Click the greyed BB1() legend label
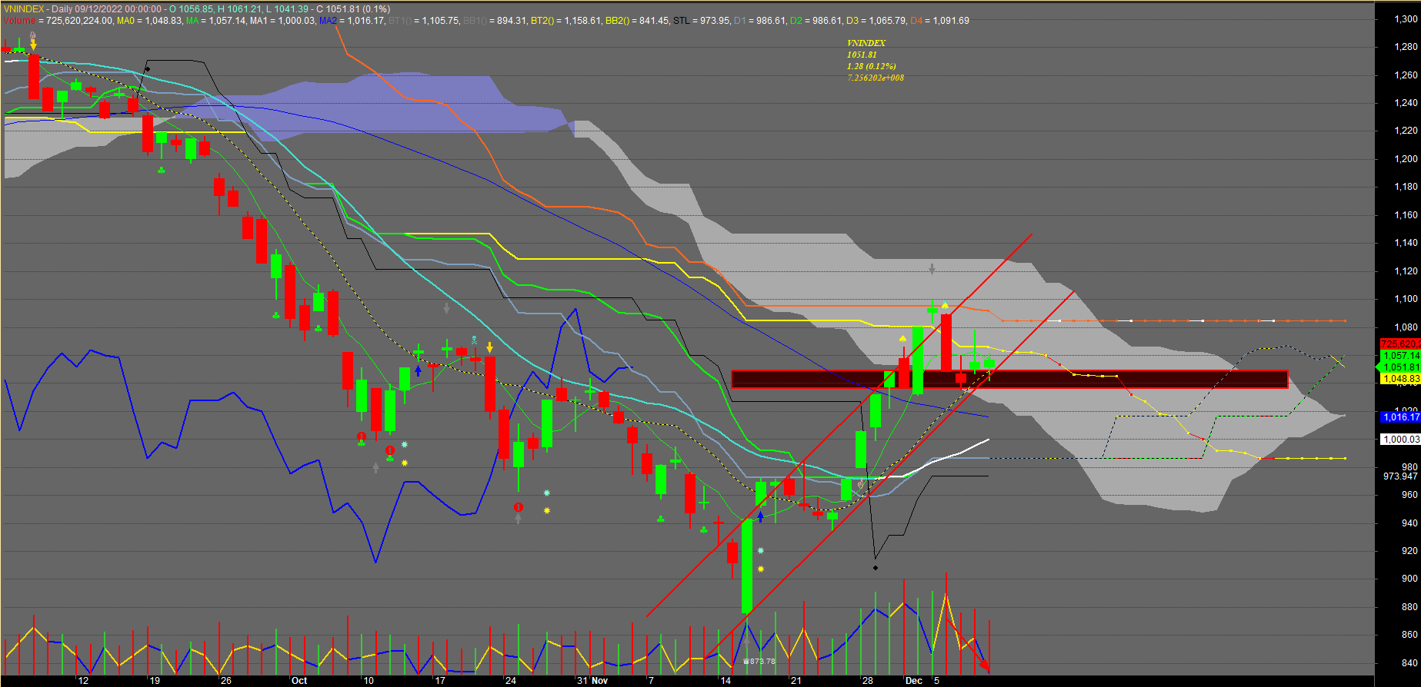Viewport: 1421px width, 687px height. click(475, 21)
